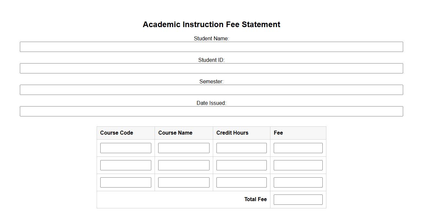Select the Semester input field
Screen dimensions: 423x215
[211, 90]
